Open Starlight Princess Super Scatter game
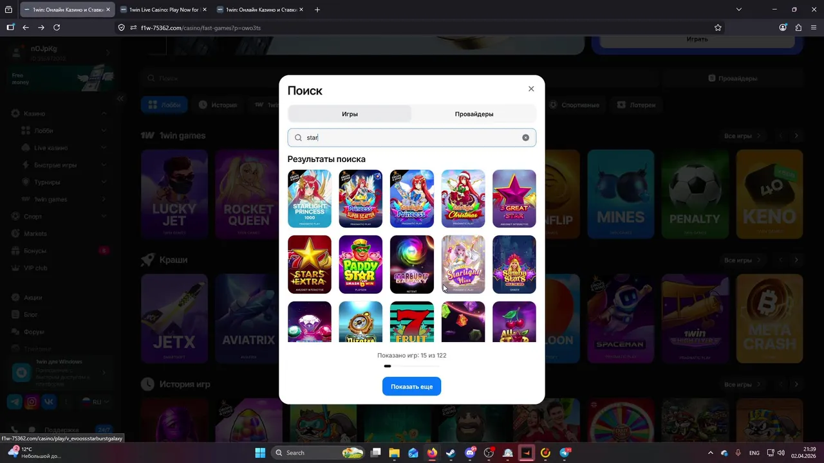The height and width of the screenshot is (463, 824). [360, 199]
